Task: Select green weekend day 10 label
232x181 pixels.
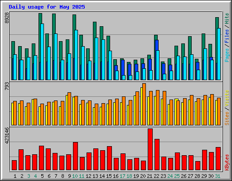Action: tap(75, 176)
